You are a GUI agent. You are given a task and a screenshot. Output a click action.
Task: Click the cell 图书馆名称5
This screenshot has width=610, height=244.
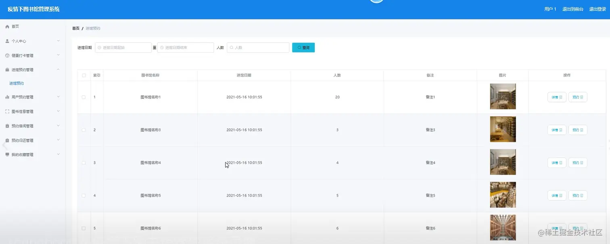[x=150, y=196]
